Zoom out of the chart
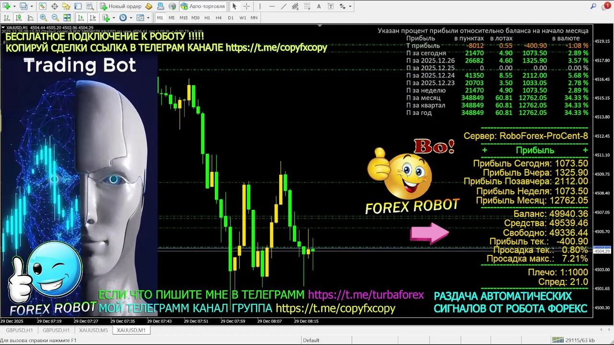 [55, 18]
